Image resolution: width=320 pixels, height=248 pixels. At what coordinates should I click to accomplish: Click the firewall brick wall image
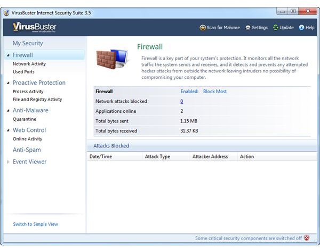[x=111, y=59]
